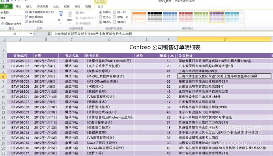Click the address cell 上海市闵行区浦星路699号
This screenshot has height=156, width=273.
pyautogui.click(x=224, y=71)
